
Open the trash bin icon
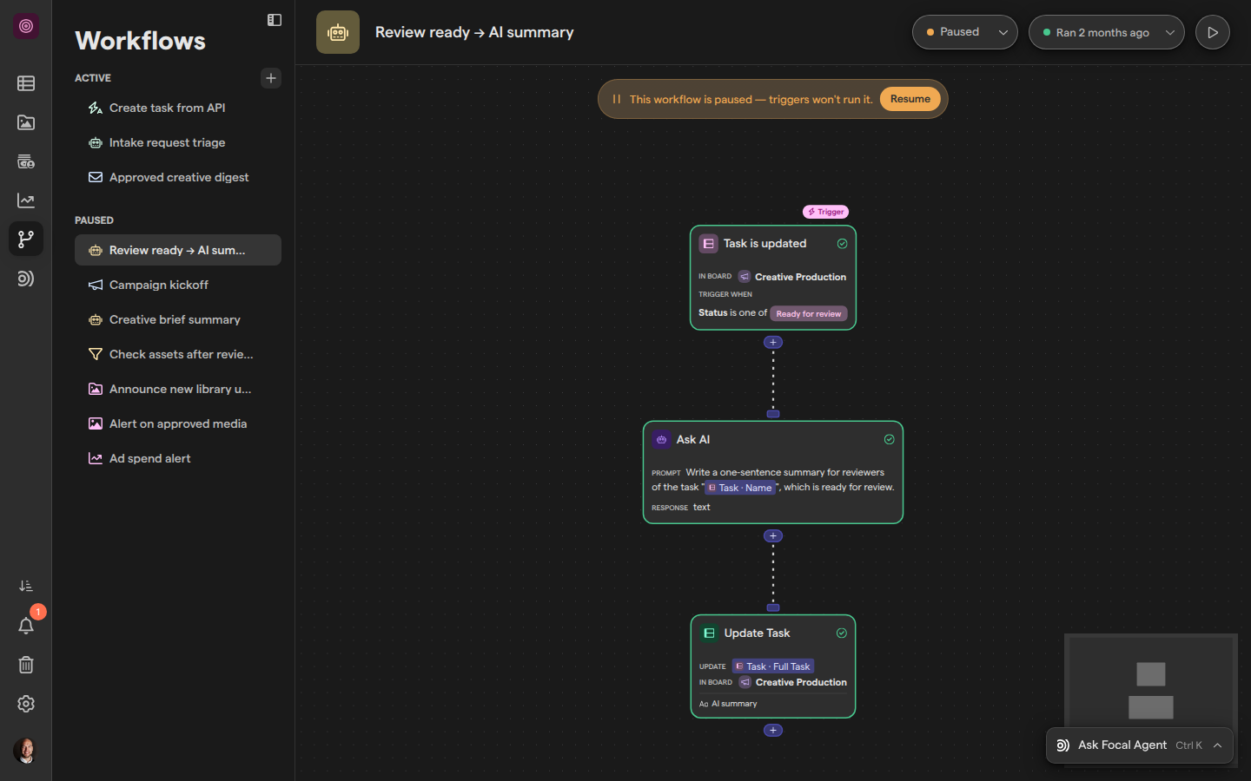[26, 665]
